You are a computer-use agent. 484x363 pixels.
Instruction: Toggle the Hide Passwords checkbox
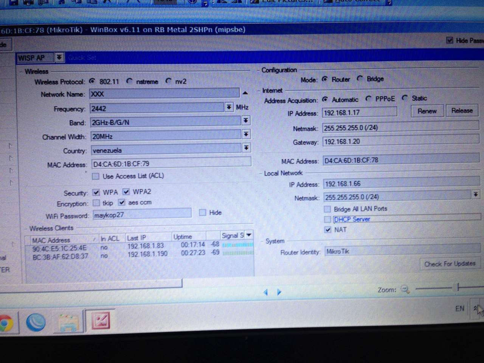pos(450,40)
